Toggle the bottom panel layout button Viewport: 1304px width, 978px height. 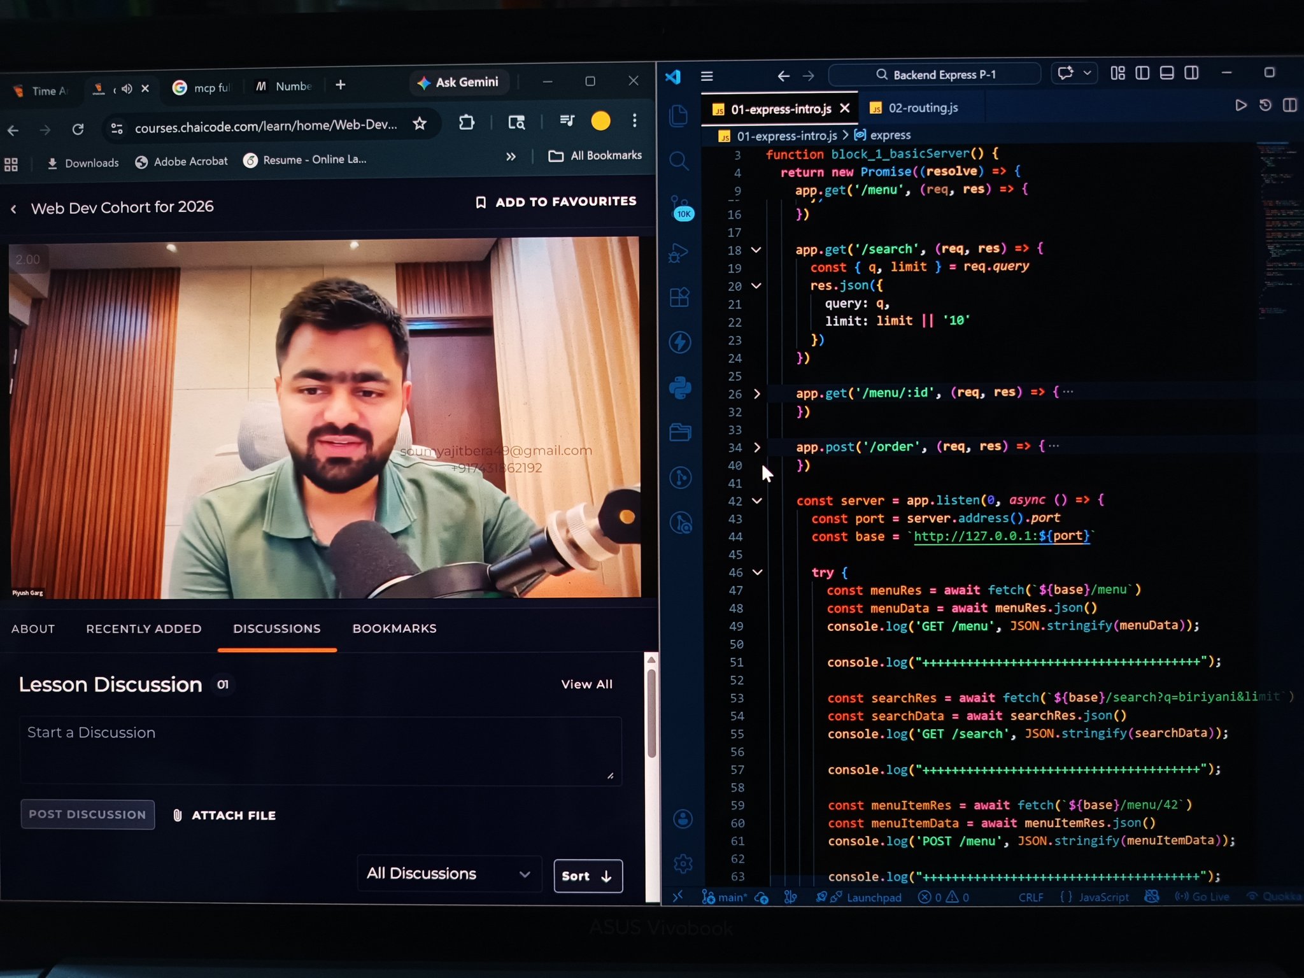1166,73
